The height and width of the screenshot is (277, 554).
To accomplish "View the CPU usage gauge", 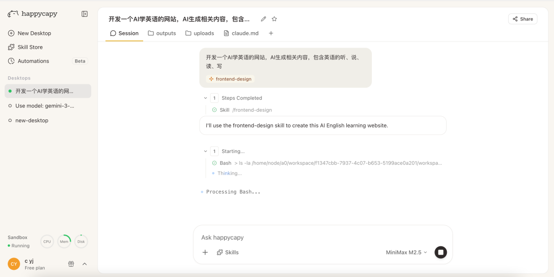I will (x=47, y=242).
